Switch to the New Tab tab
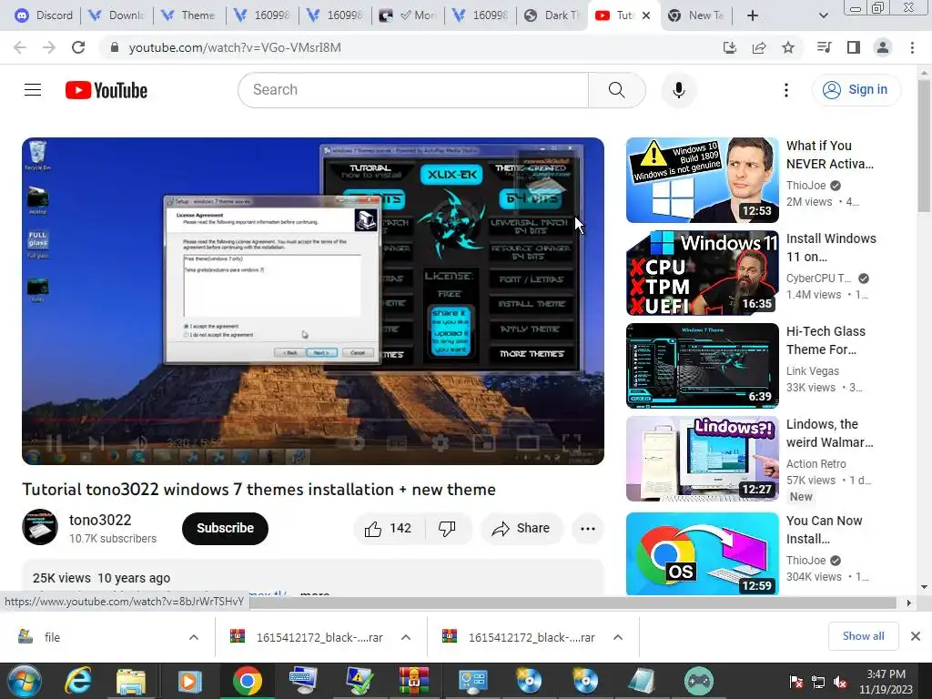The height and width of the screenshot is (699, 932). pos(698,15)
